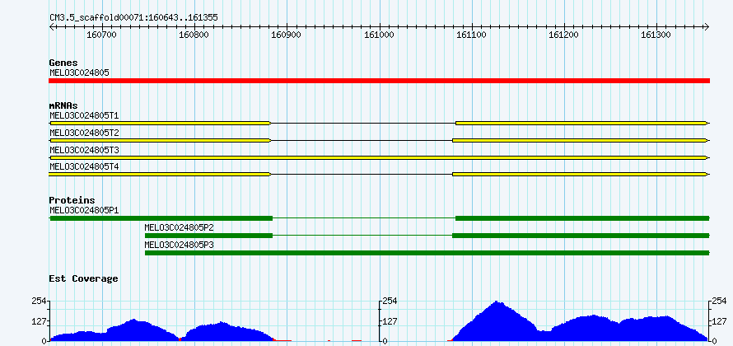Image resolution: width=733 pixels, height=346 pixels.
Task: Click the second green segment of protein P2
Action: [x=581, y=236]
